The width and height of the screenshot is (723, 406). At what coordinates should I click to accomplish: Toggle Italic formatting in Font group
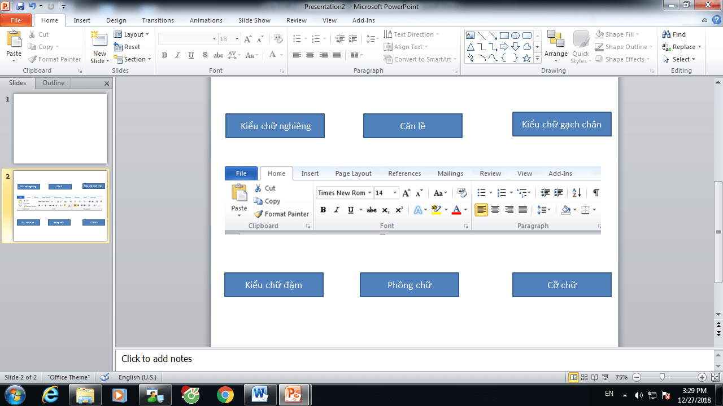178,55
